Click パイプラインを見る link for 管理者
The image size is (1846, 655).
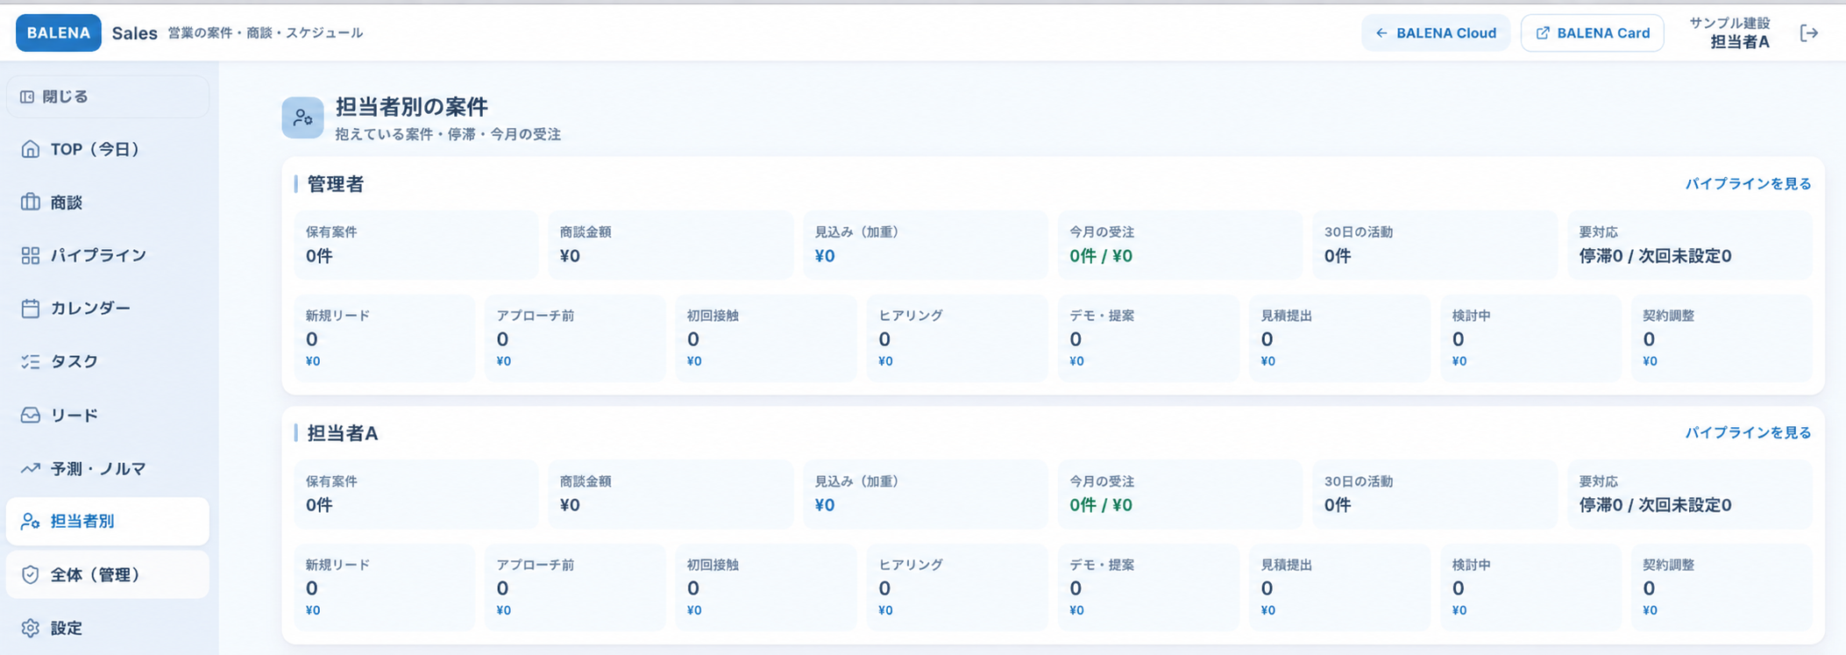tap(1748, 184)
